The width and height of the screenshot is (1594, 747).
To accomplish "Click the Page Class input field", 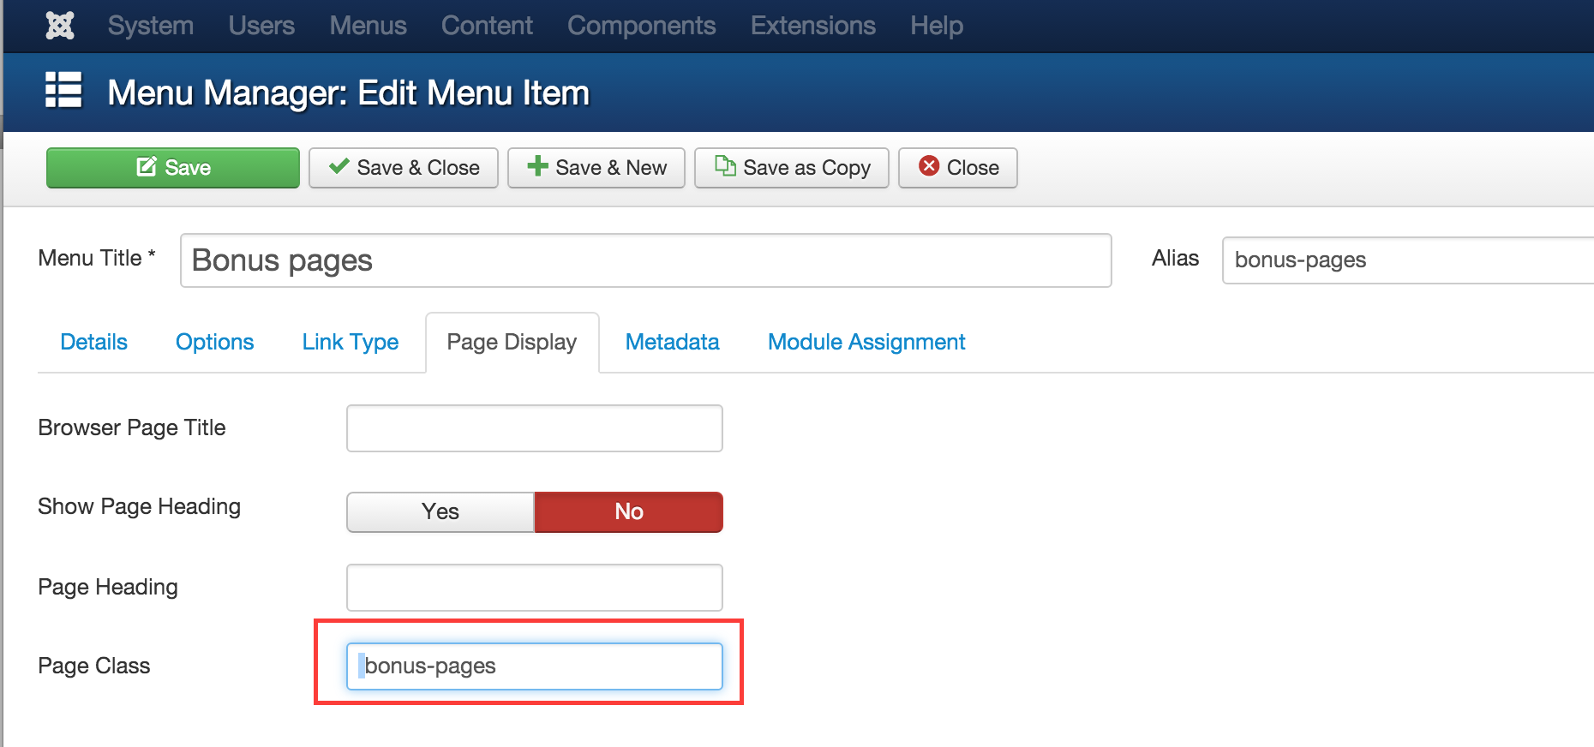I will [535, 666].
